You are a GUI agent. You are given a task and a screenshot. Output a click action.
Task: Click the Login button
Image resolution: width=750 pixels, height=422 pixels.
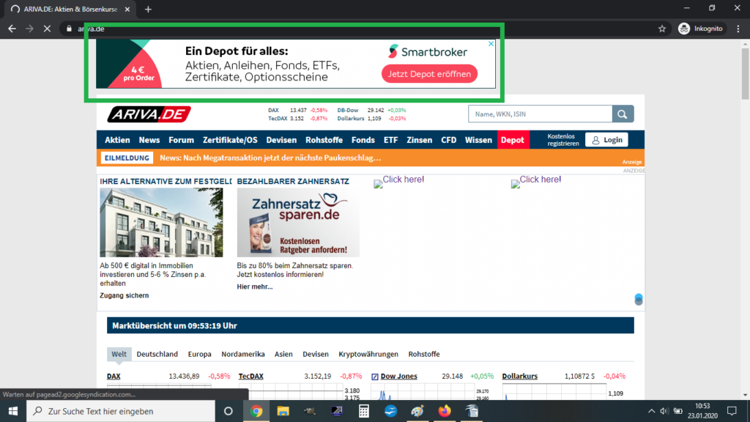click(606, 140)
